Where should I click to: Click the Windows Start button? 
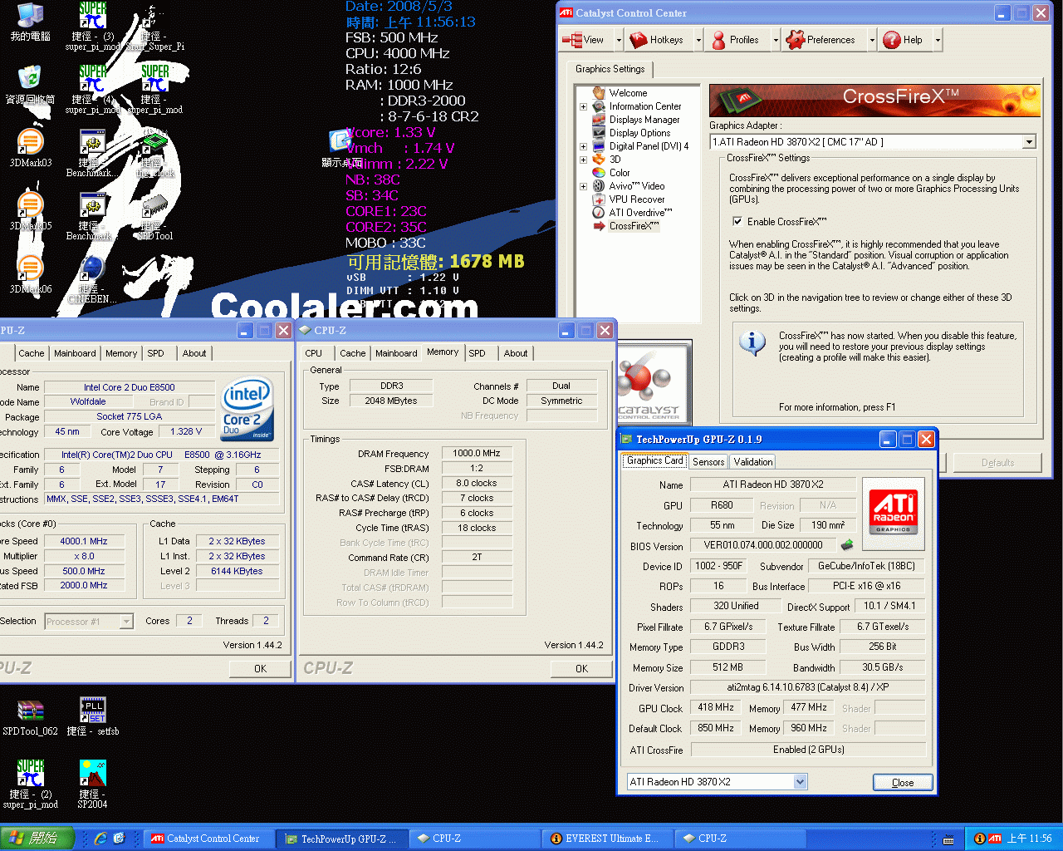pyautogui.click(x=33, y=839)
